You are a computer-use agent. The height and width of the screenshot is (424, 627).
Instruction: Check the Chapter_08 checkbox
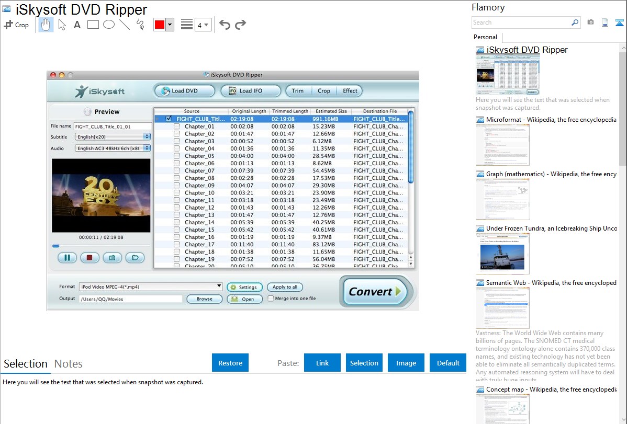coord(176,178)
